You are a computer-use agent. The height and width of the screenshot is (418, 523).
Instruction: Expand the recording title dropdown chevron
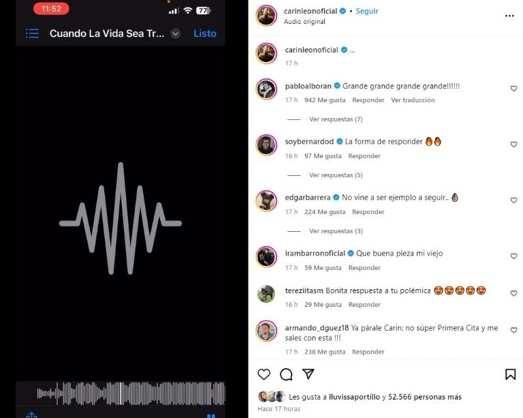click(176, 33)
